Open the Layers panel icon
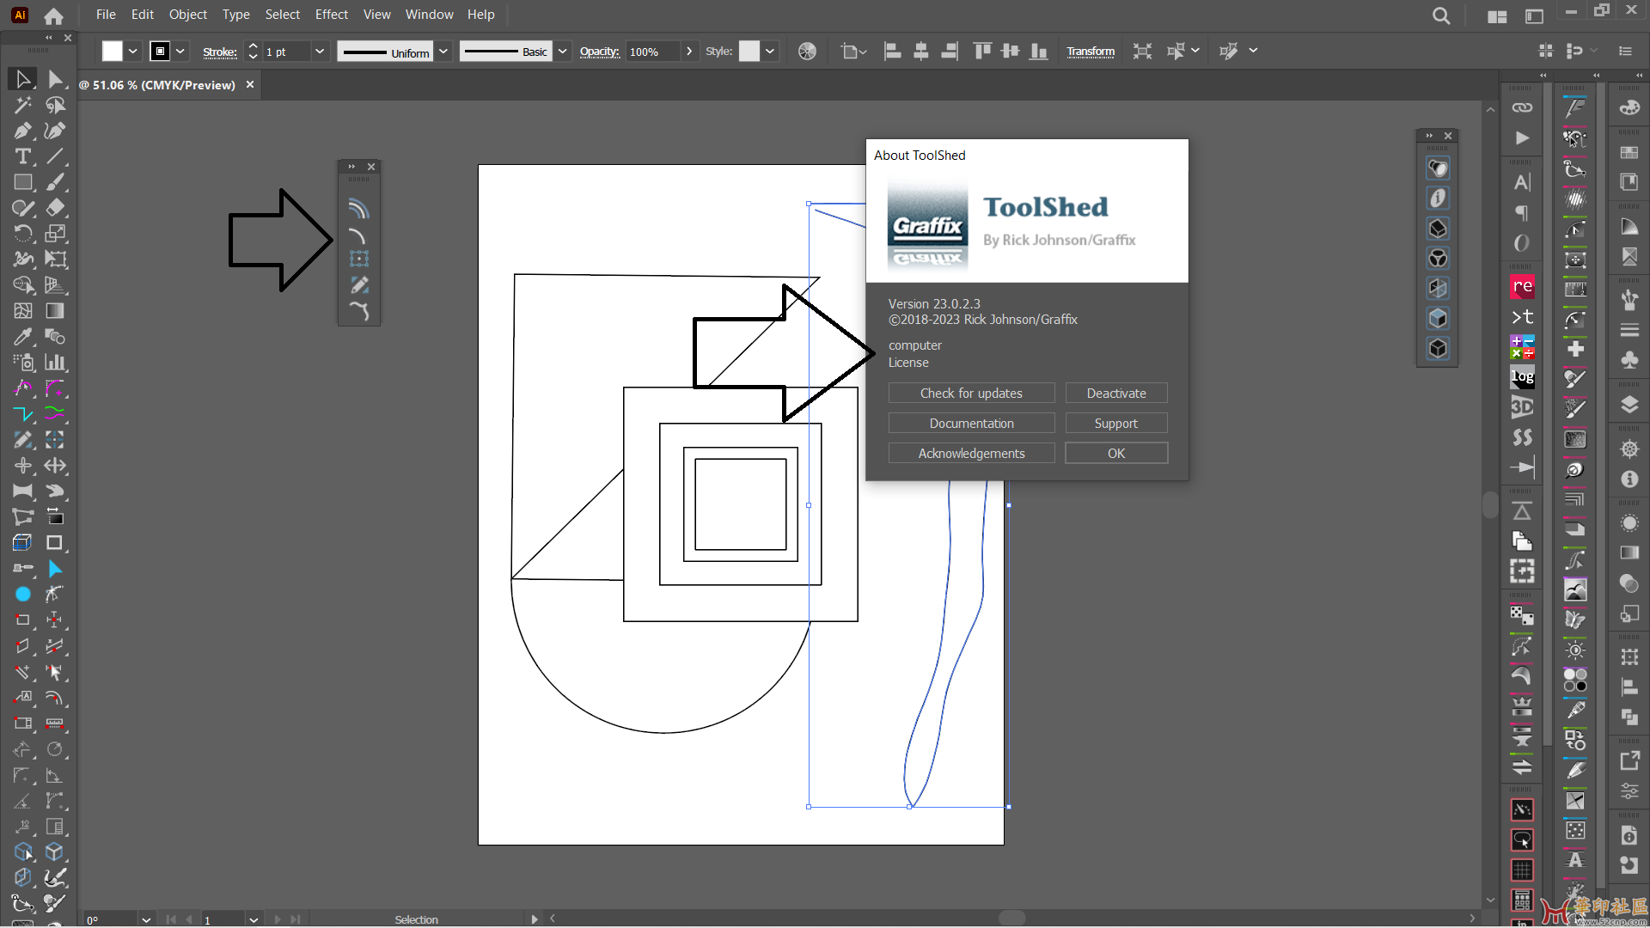 click(1629, 405)
